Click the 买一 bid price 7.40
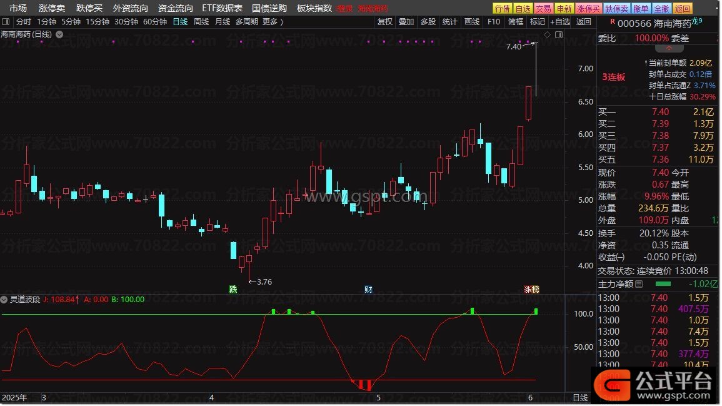This screenshot has width=722, height=406. coord(660,112)
